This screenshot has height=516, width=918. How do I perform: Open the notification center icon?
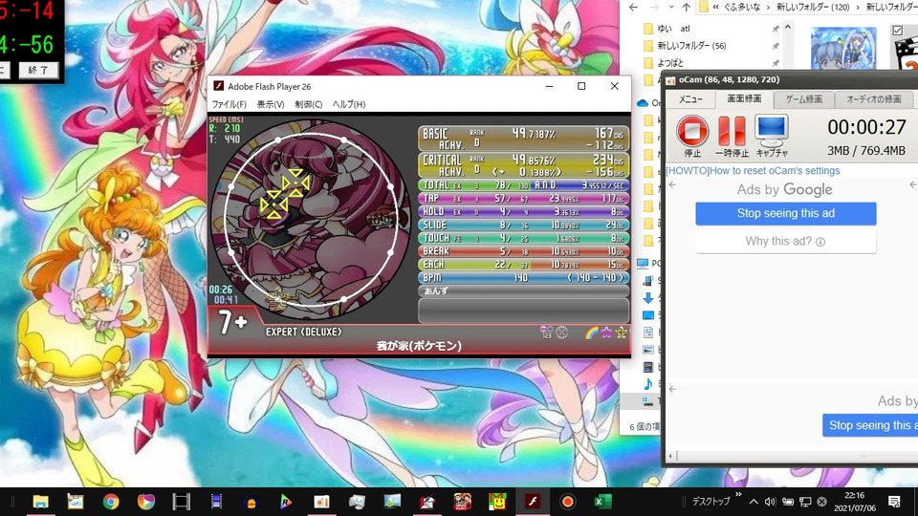pyautogui.click(x=894, y=502)
